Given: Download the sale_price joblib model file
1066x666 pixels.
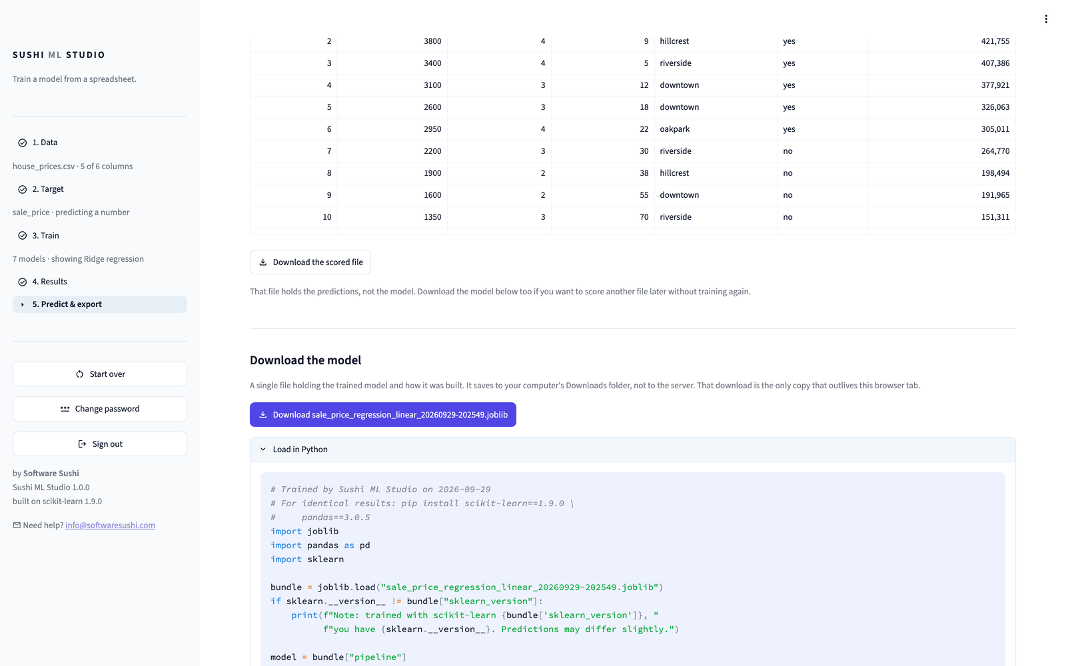Looking at the screenshot, I should pos(383,415).
